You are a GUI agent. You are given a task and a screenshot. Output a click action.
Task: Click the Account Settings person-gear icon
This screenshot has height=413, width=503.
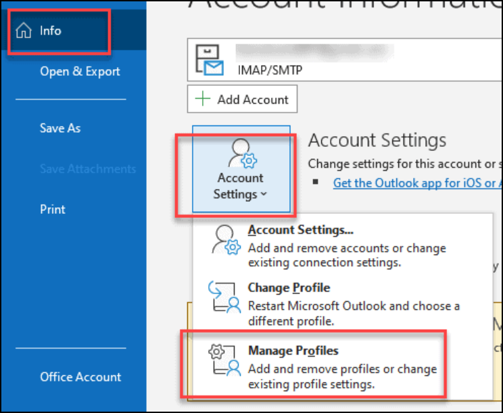240,154
